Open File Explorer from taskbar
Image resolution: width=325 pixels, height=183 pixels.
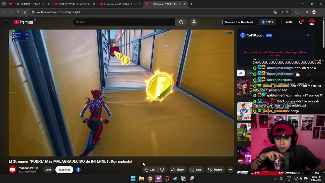pos(141,178)
